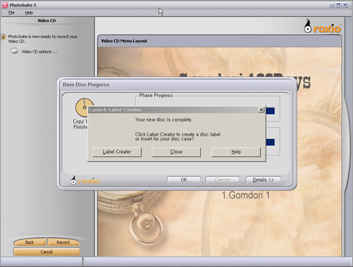Minimize the PhotoSuite 5 window
353x267 pixels.
pos(332,5)
